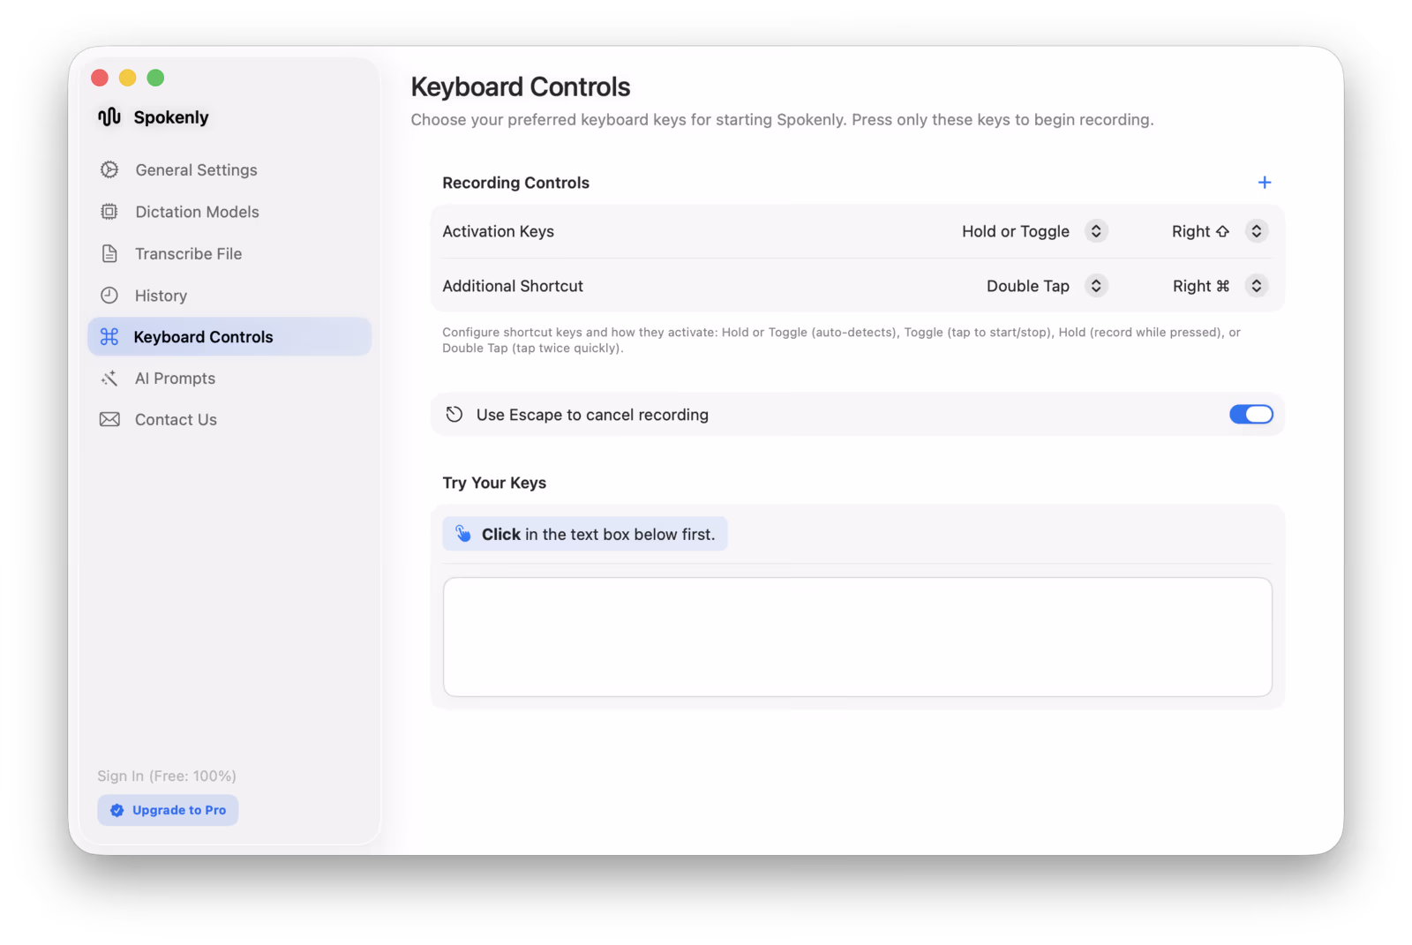Screen dimensions: 1412x945
Task: Close the window with the red button
Action: pyautogui.click(x=100, y=78)
